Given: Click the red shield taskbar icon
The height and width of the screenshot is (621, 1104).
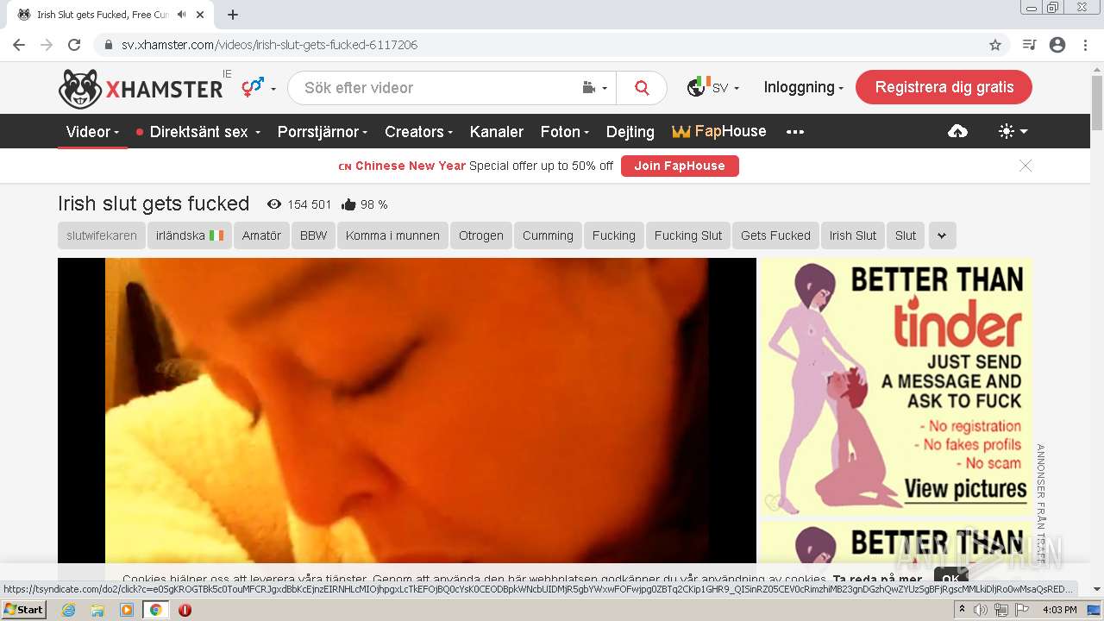Looking at the screenshot, I should [x=185, y=610].
